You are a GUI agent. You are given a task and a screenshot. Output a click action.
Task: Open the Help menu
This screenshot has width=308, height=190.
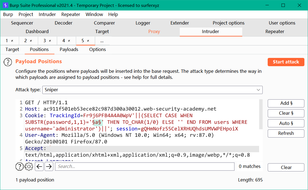[x=113, y=15]
